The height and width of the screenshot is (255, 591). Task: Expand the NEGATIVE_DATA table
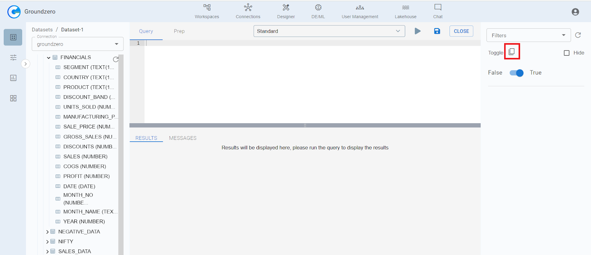48,232
